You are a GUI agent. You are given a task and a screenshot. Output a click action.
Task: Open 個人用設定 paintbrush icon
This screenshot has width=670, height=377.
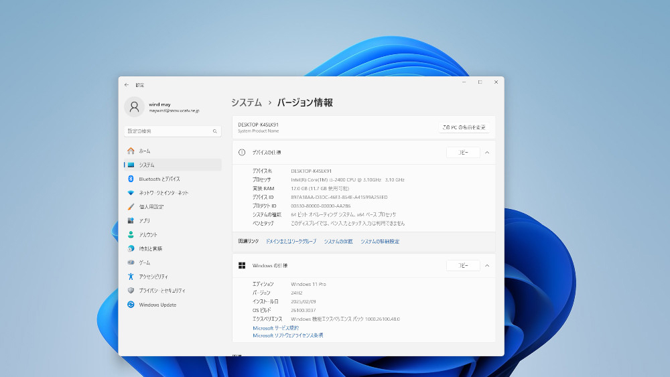click(131, 207)
